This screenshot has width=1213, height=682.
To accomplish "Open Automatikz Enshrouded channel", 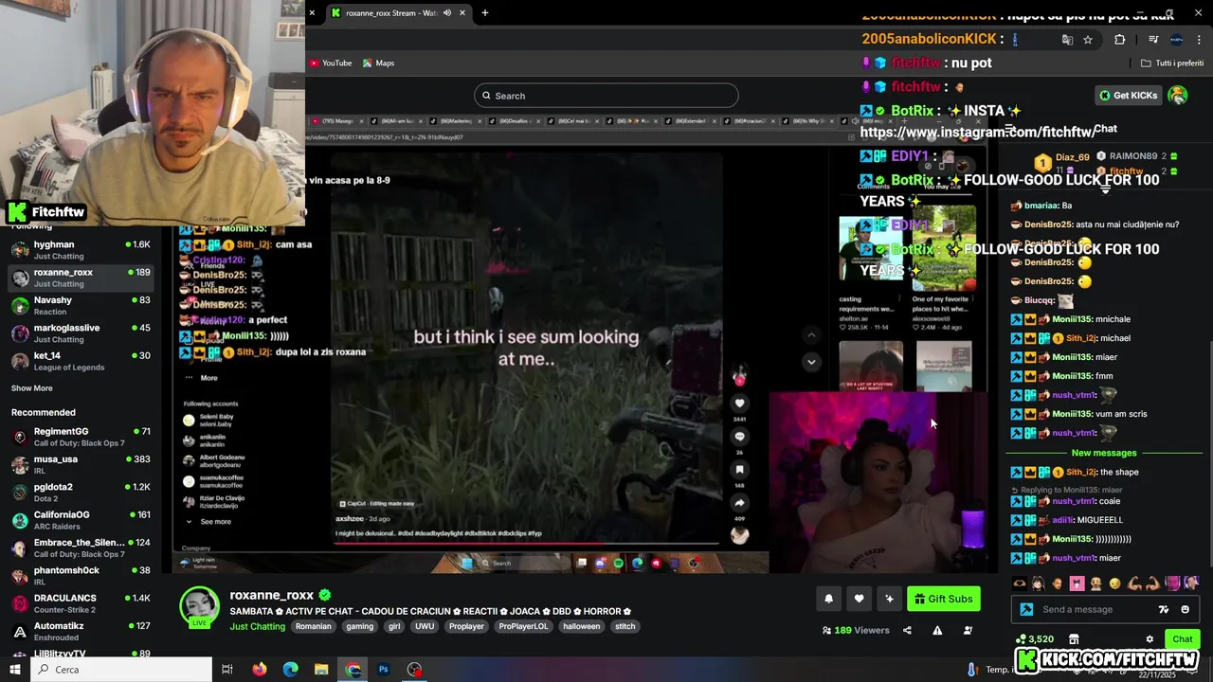I will [81, 632].
